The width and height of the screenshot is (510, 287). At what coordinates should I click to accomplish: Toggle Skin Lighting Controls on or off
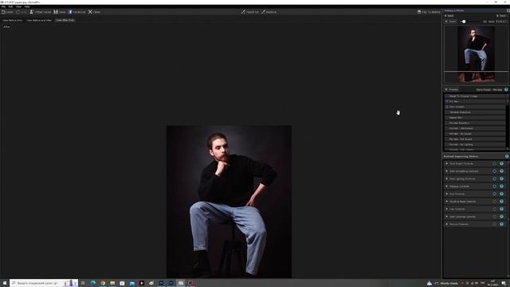494,179
